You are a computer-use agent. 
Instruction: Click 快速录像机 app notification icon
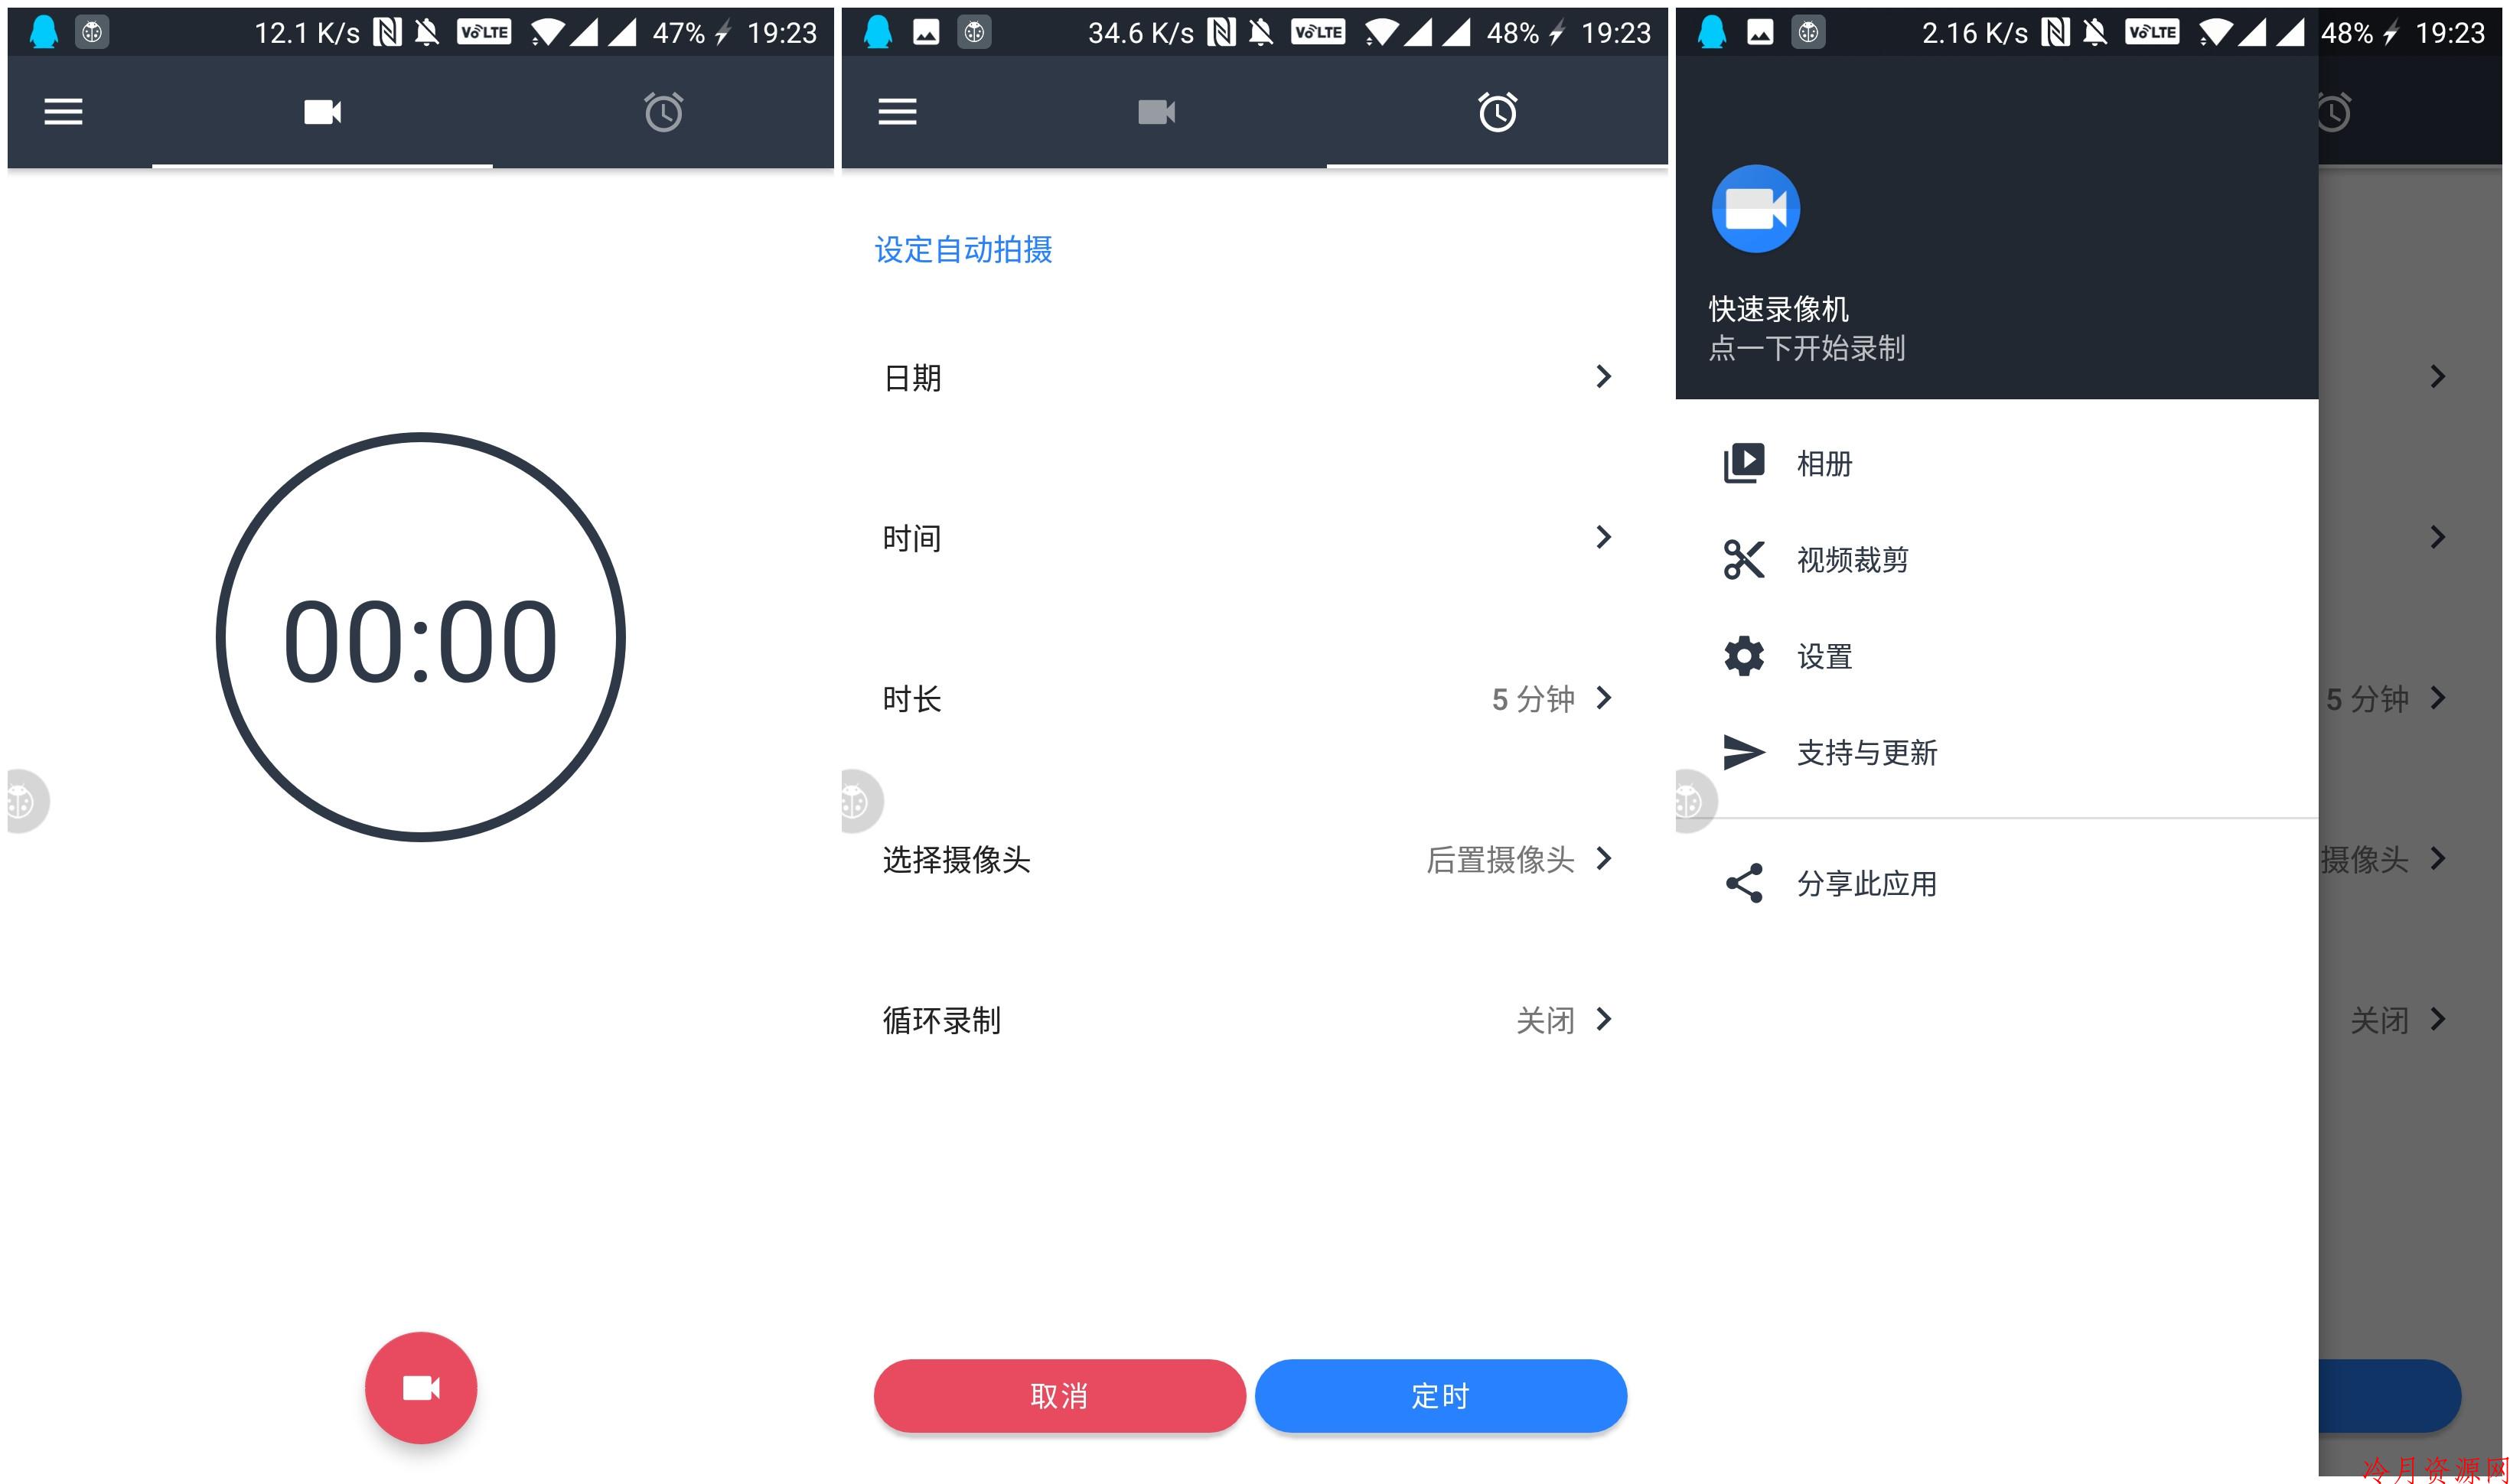1759,212
